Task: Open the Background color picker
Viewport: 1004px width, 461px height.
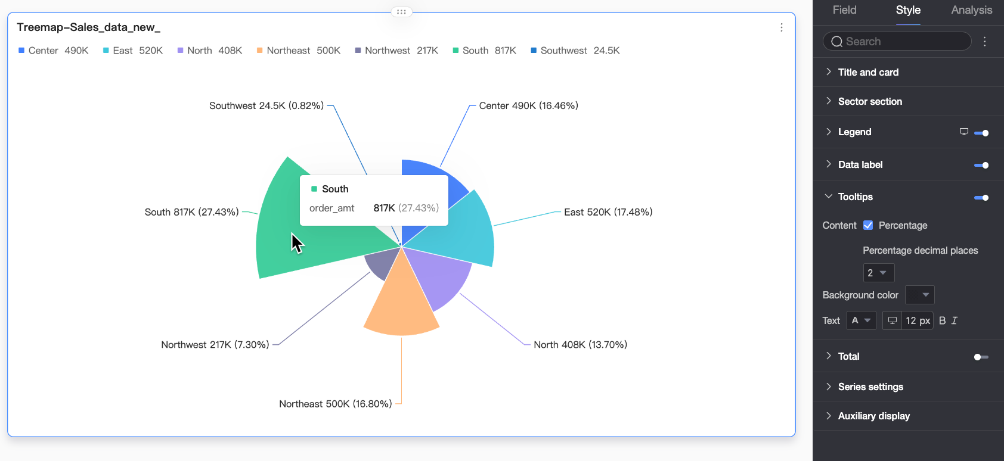Action: (919, 295)
